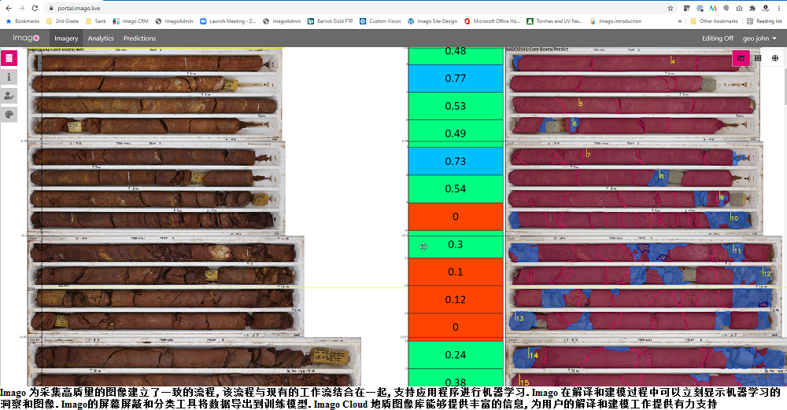Select the Imagery tab
The image size is (787, 410).
tap(66, 38)
